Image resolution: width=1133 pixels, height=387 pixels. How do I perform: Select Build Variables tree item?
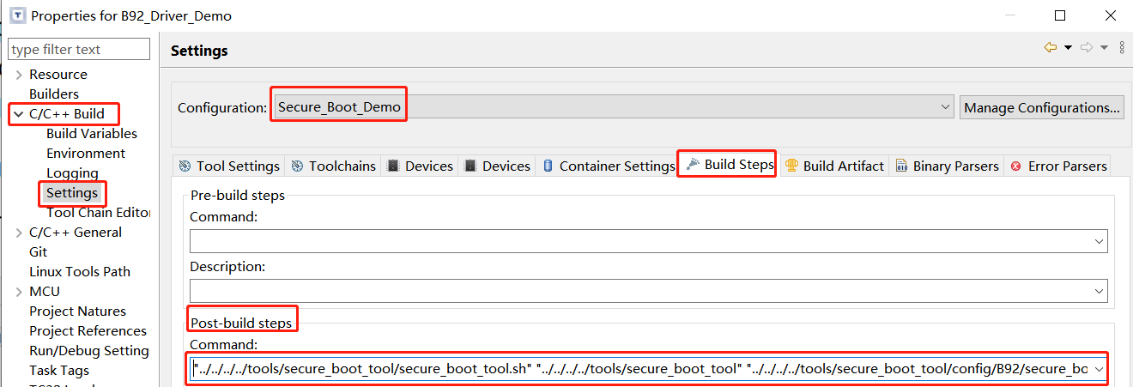92,134
